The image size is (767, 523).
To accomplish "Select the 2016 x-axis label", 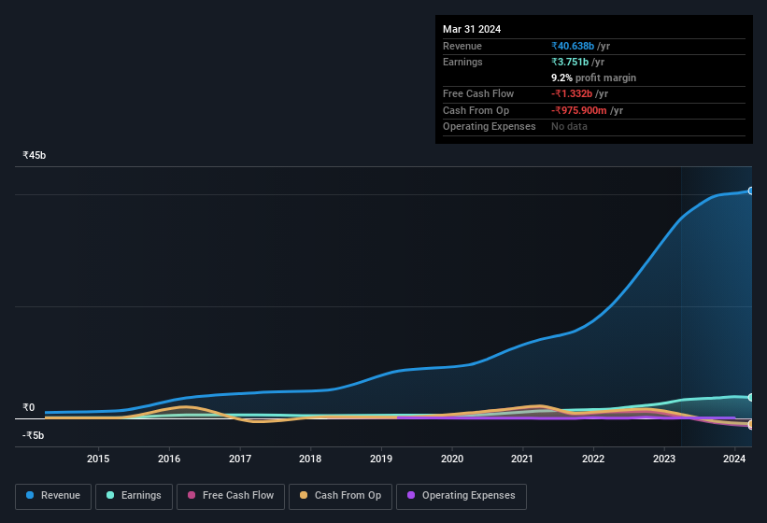I will click(169, 459).
